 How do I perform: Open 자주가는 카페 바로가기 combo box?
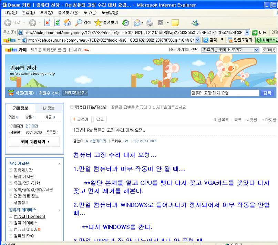point(230,50)
